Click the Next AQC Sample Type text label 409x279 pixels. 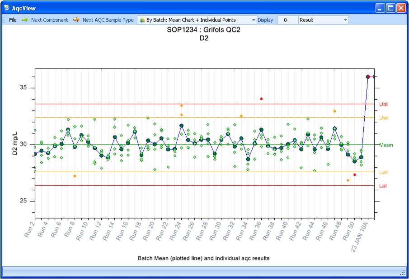pyautogui.click(x=108, y=20)
